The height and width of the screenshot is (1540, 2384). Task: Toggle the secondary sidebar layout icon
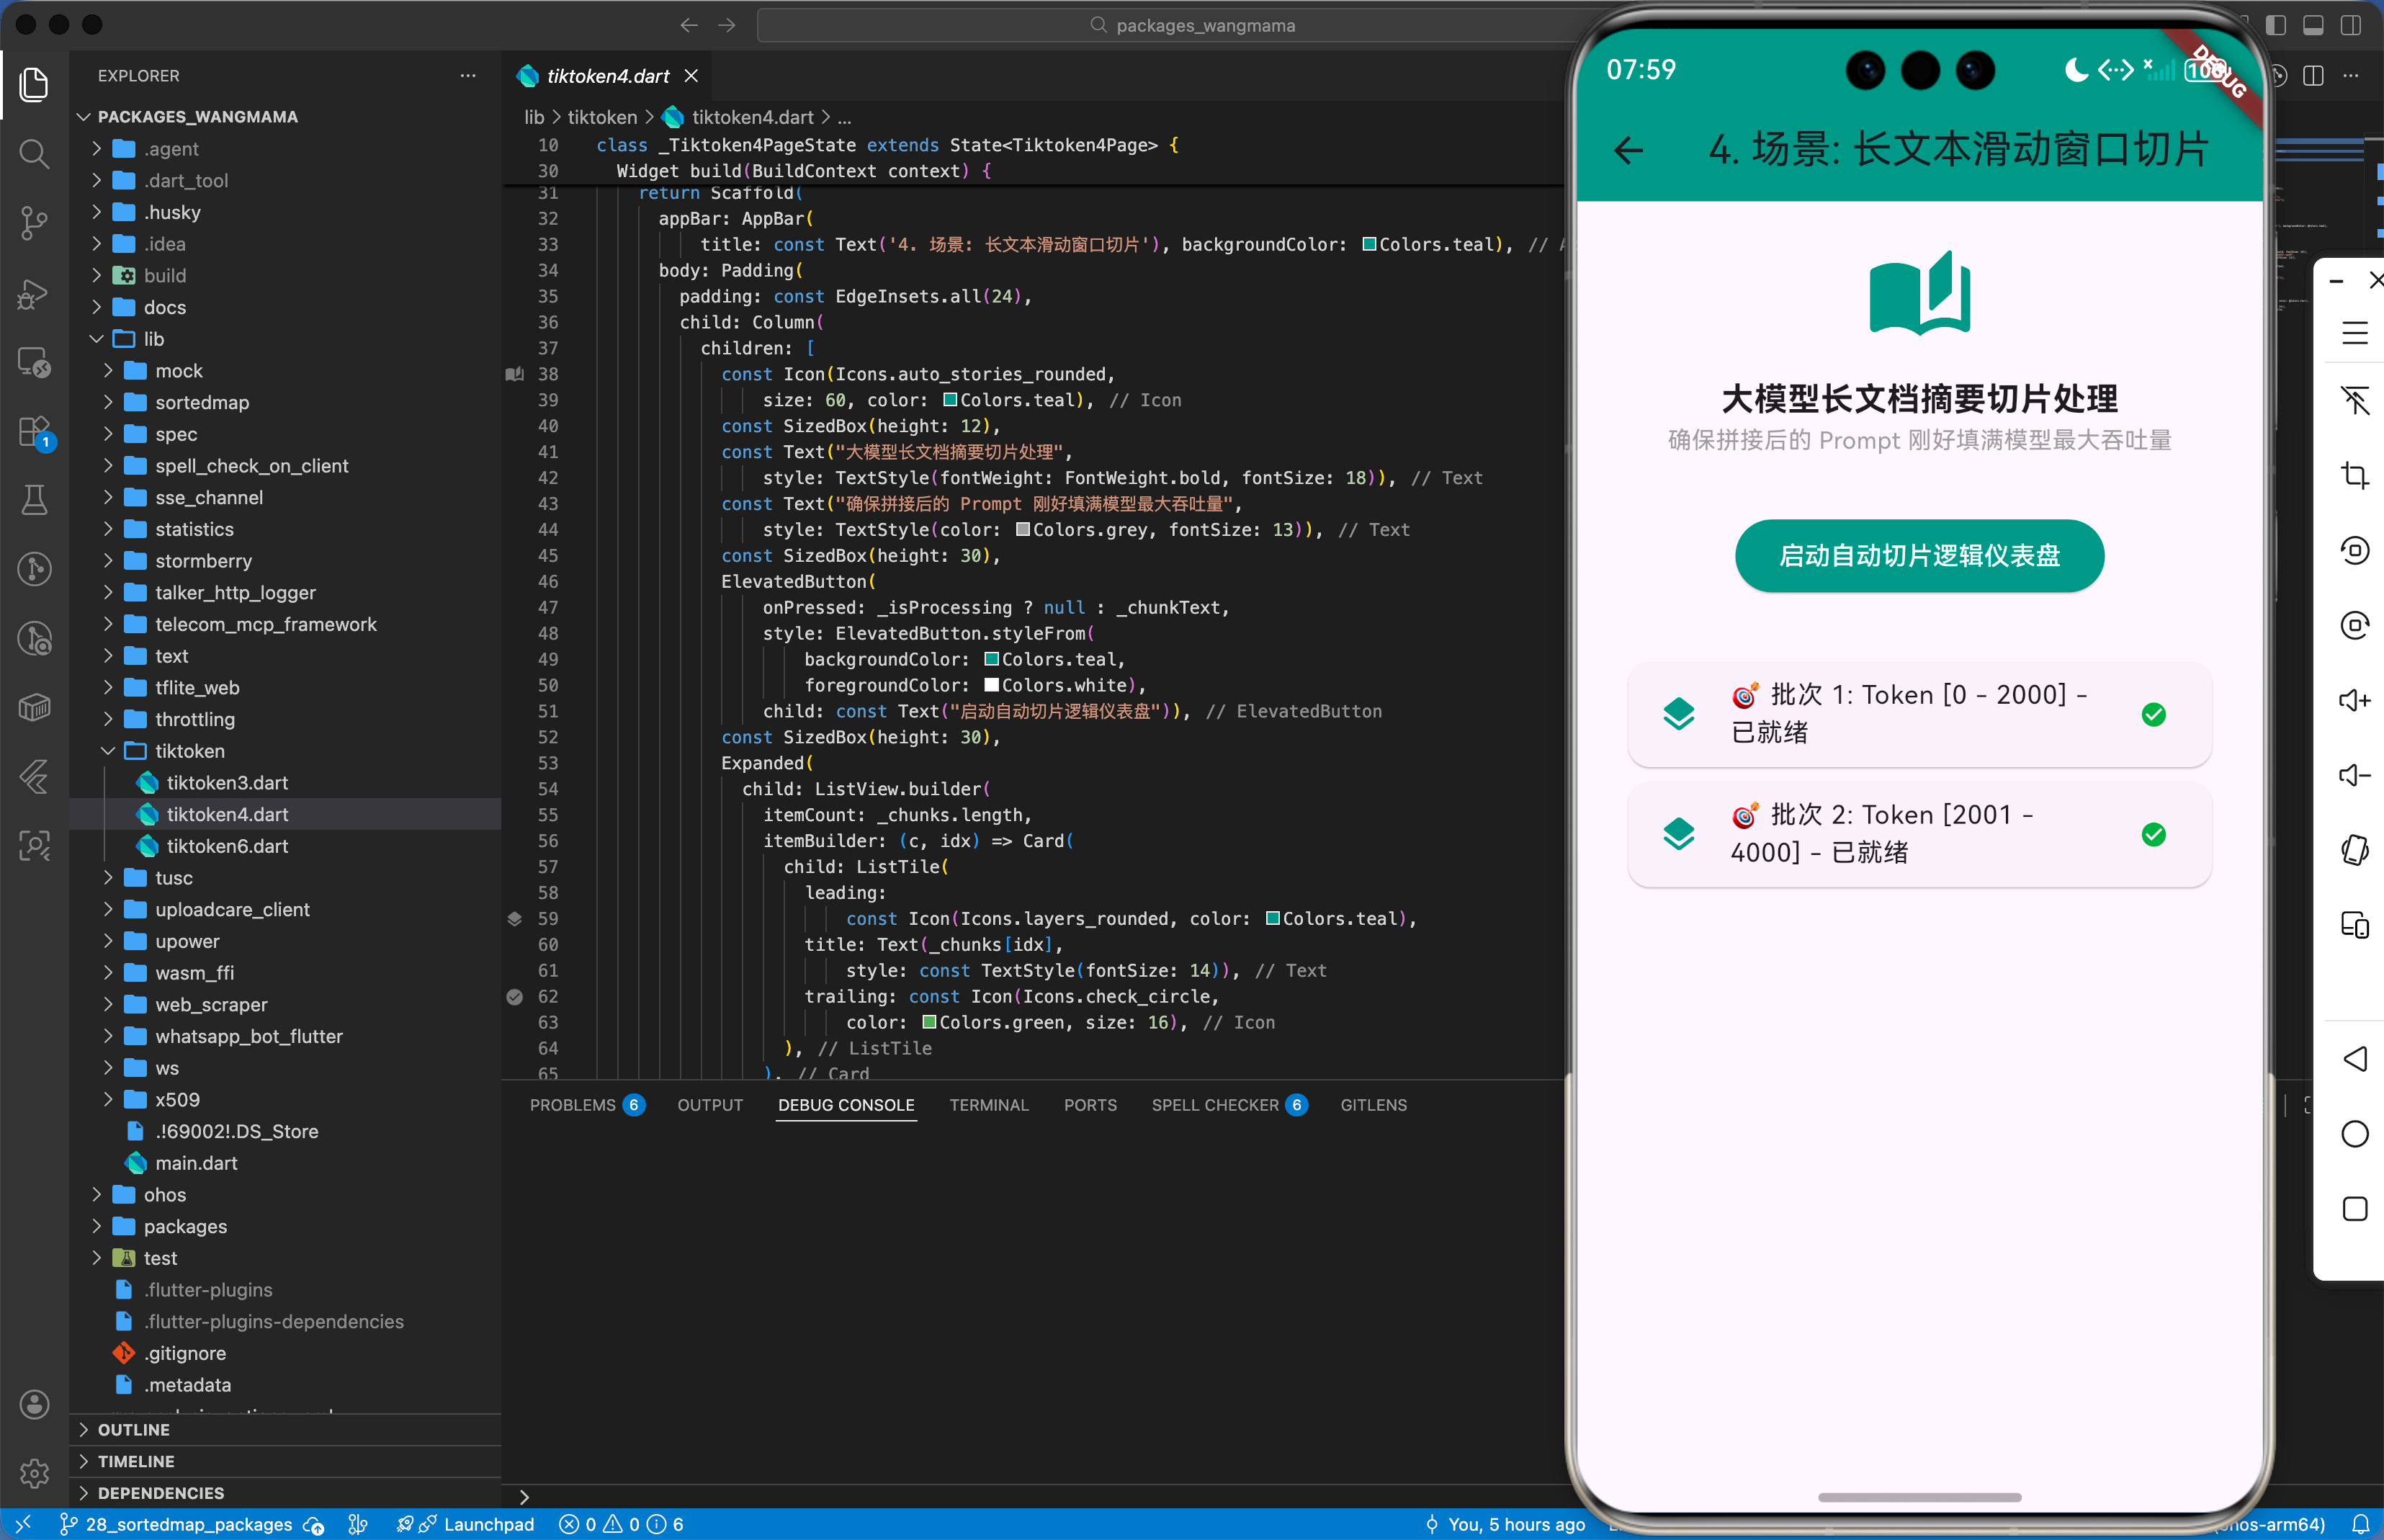tap(2350, 25)
